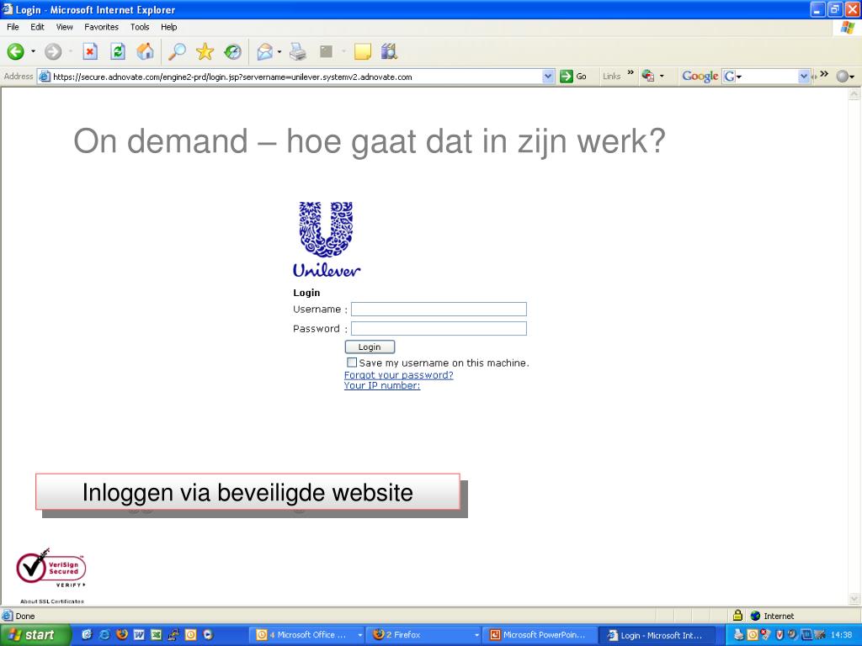This screenshot has width=862, height=646.
Task: Go to the Home page icon
Action: pyautogui.click(x=145, y=51)
